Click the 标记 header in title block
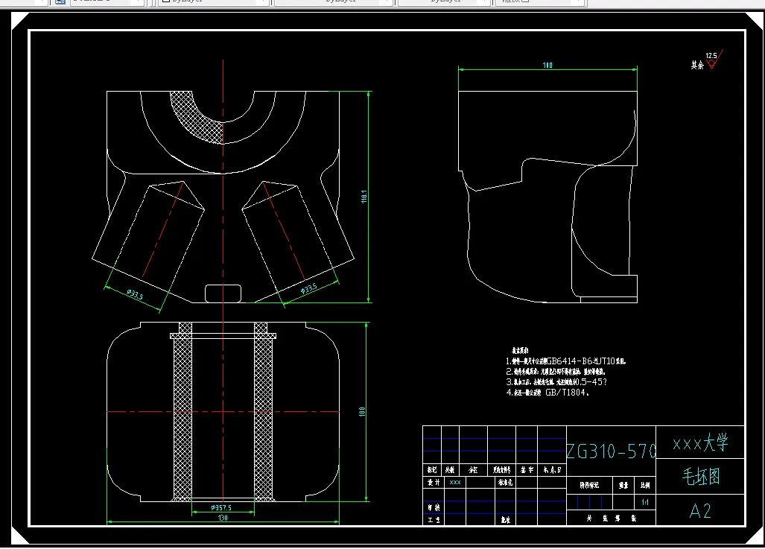This screenshot has width=765, height=549. click(432, 470)
